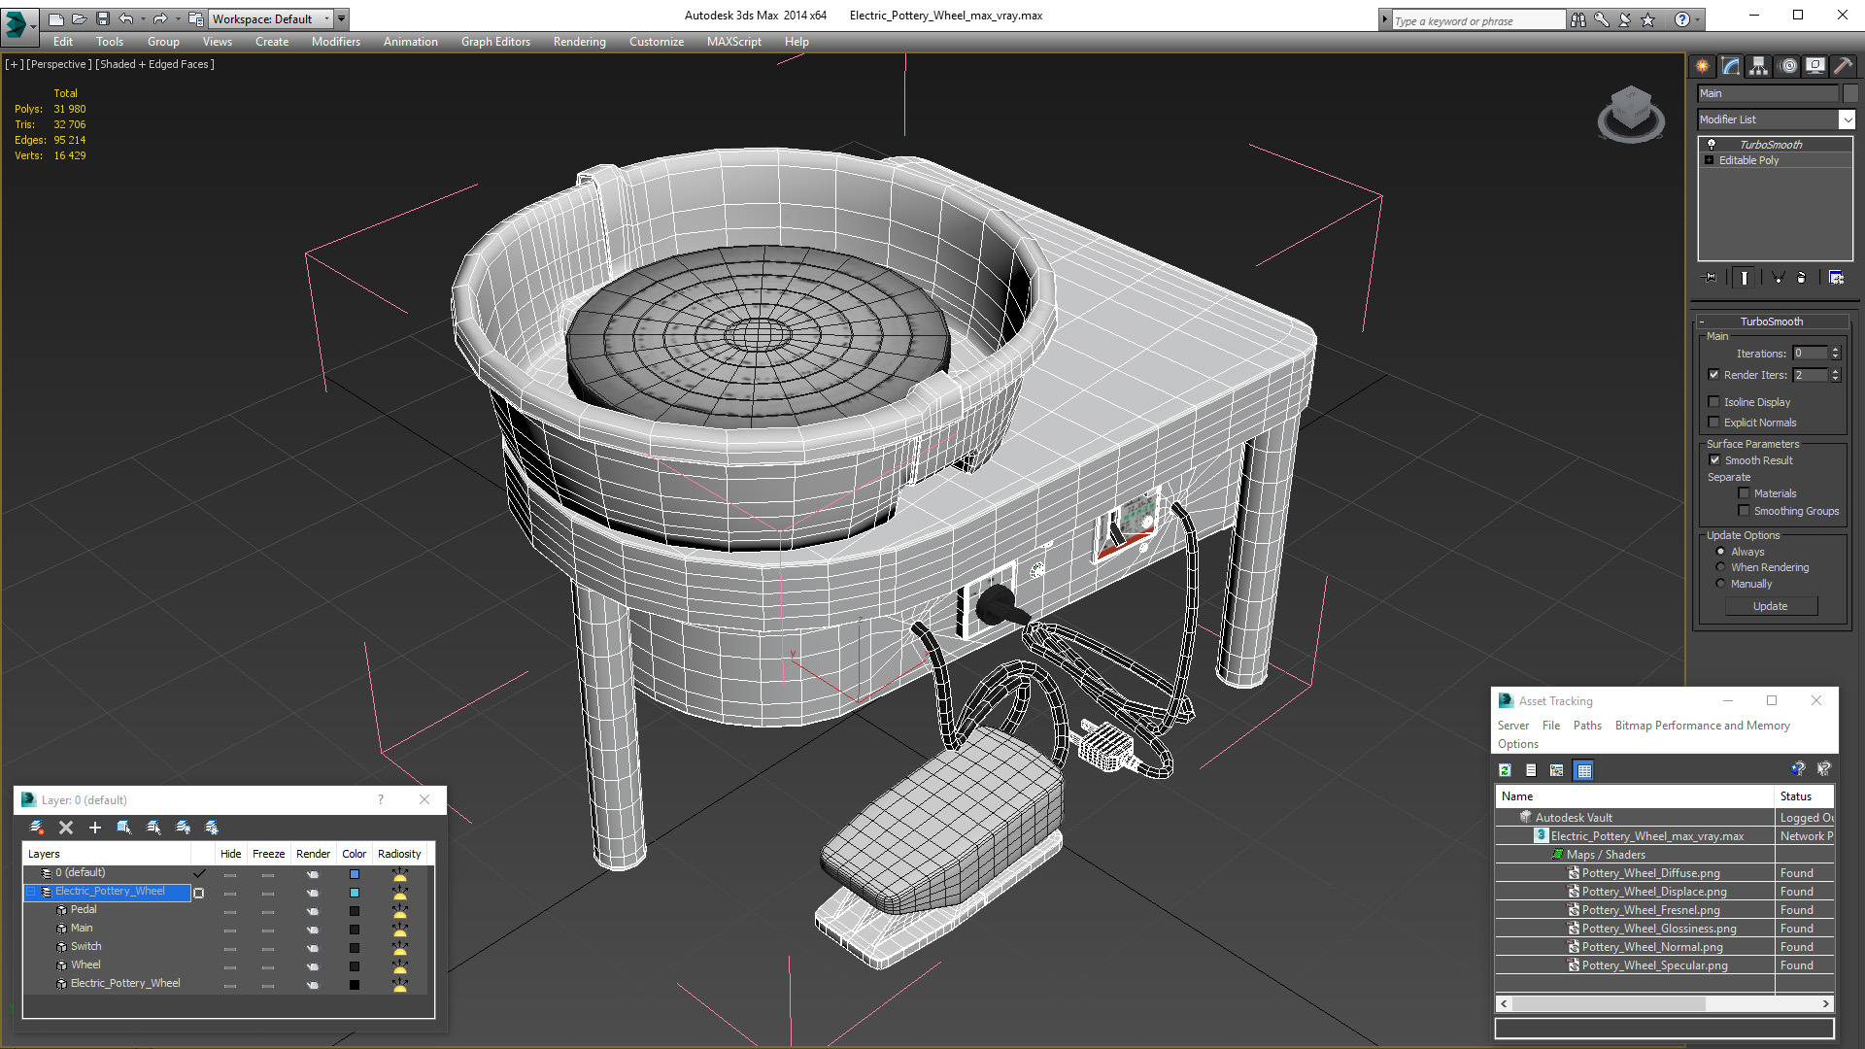Click Highlight Selected Objects' Layers icon

(153, 828)
